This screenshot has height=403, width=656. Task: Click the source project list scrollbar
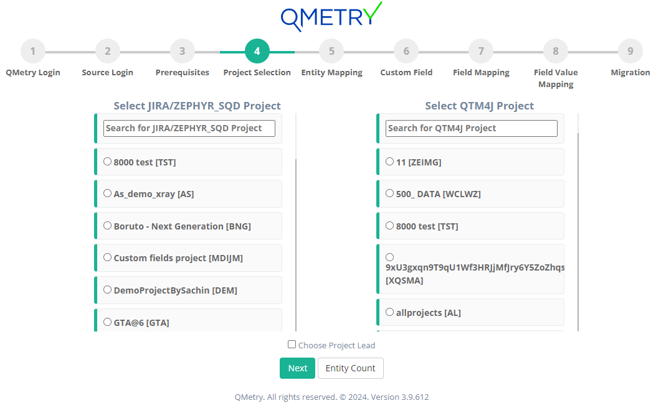tap(296, 244)
